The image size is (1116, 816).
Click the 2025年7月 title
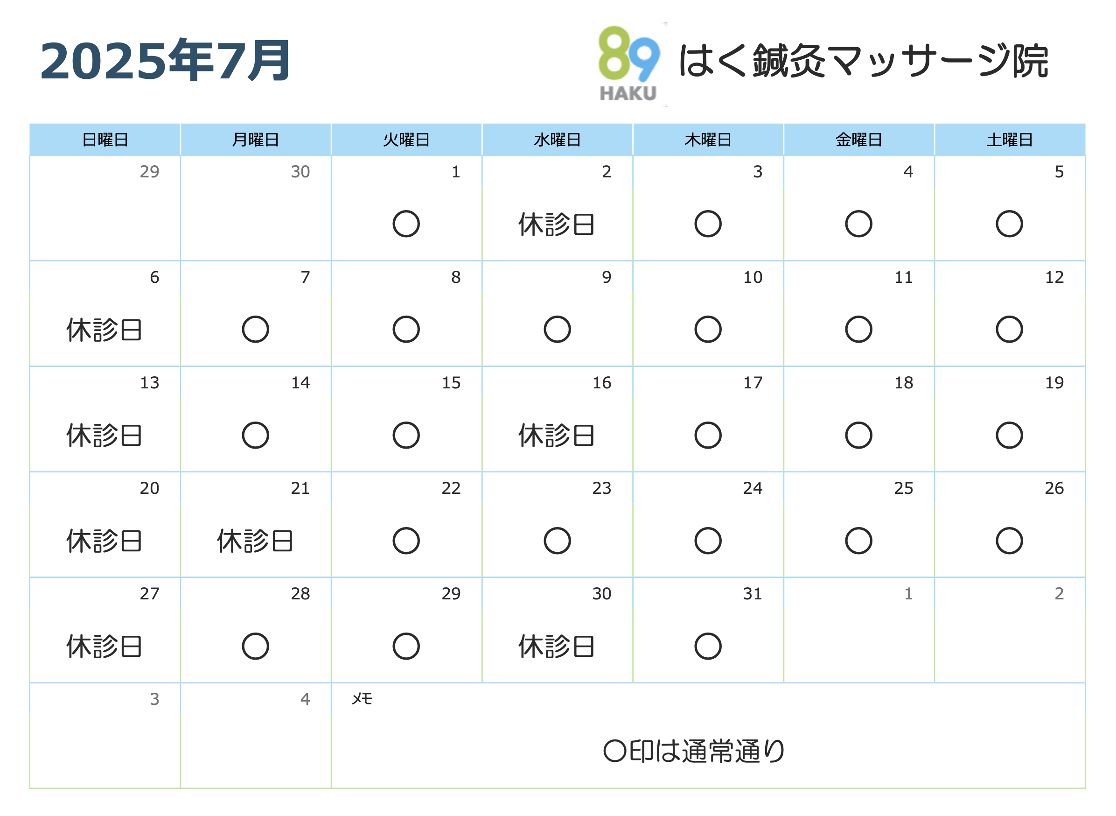165,61
